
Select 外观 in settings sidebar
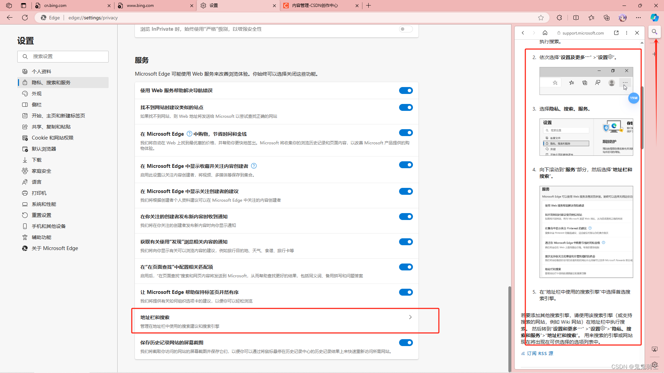click(37, 94)
